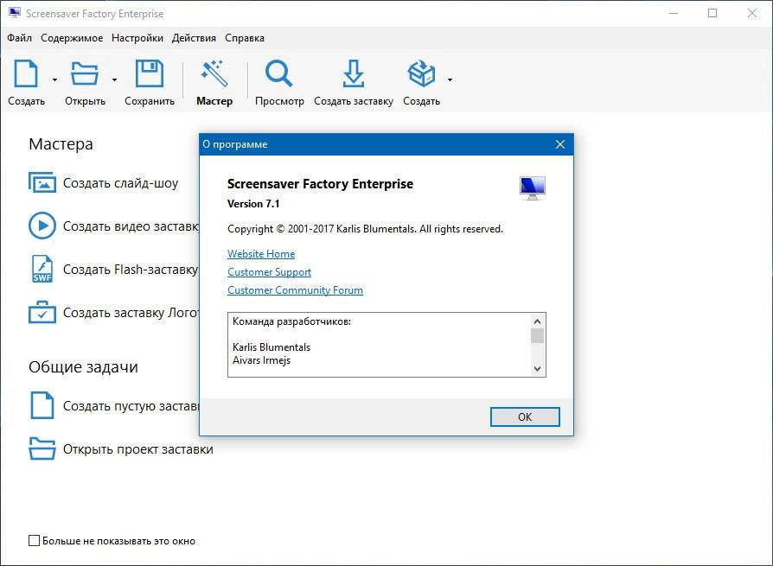Click Создать пустую заставку label

(x=131, y=406)
